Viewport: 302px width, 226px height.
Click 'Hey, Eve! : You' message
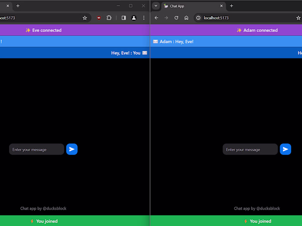click(x=75, y=53)
